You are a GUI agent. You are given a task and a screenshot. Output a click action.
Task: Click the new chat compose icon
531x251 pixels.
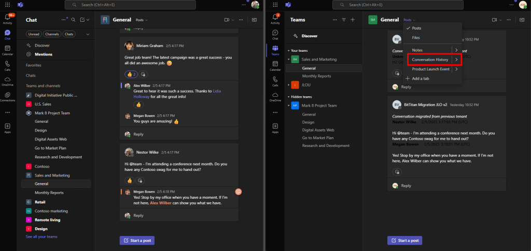click(x=82, y=20)
